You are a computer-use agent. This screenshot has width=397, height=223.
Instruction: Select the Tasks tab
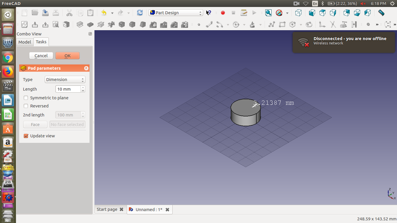point(41,42)
